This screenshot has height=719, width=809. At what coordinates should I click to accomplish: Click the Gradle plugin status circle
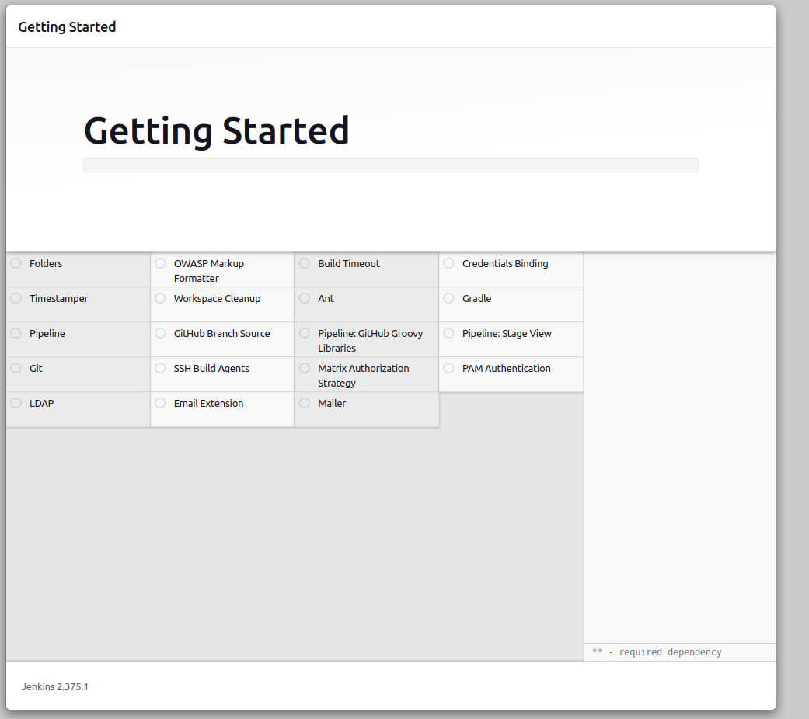click(449, 298)
